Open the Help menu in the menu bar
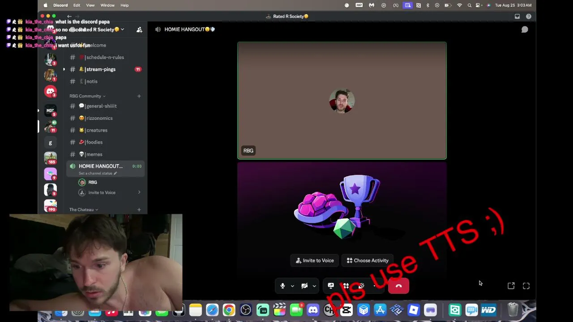Viewport: 573px width, 322px height. pos(124,5)
